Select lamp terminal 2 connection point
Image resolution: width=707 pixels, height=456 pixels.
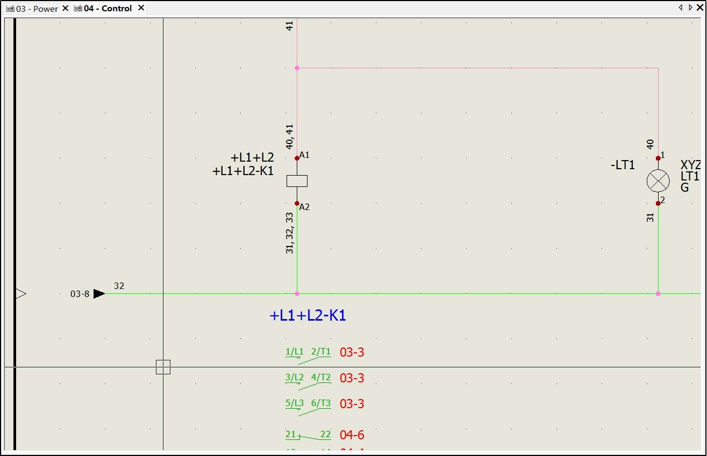[658, 204]
